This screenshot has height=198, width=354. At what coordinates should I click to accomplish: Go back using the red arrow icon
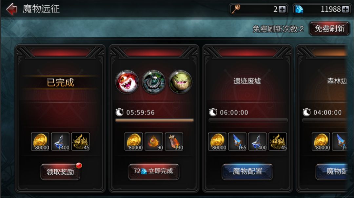[x=11, y=9]
